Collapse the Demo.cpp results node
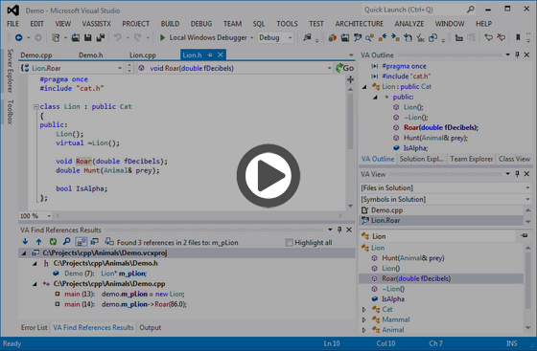The width and height of the screenshot is (537, 351). coord(35,284)
